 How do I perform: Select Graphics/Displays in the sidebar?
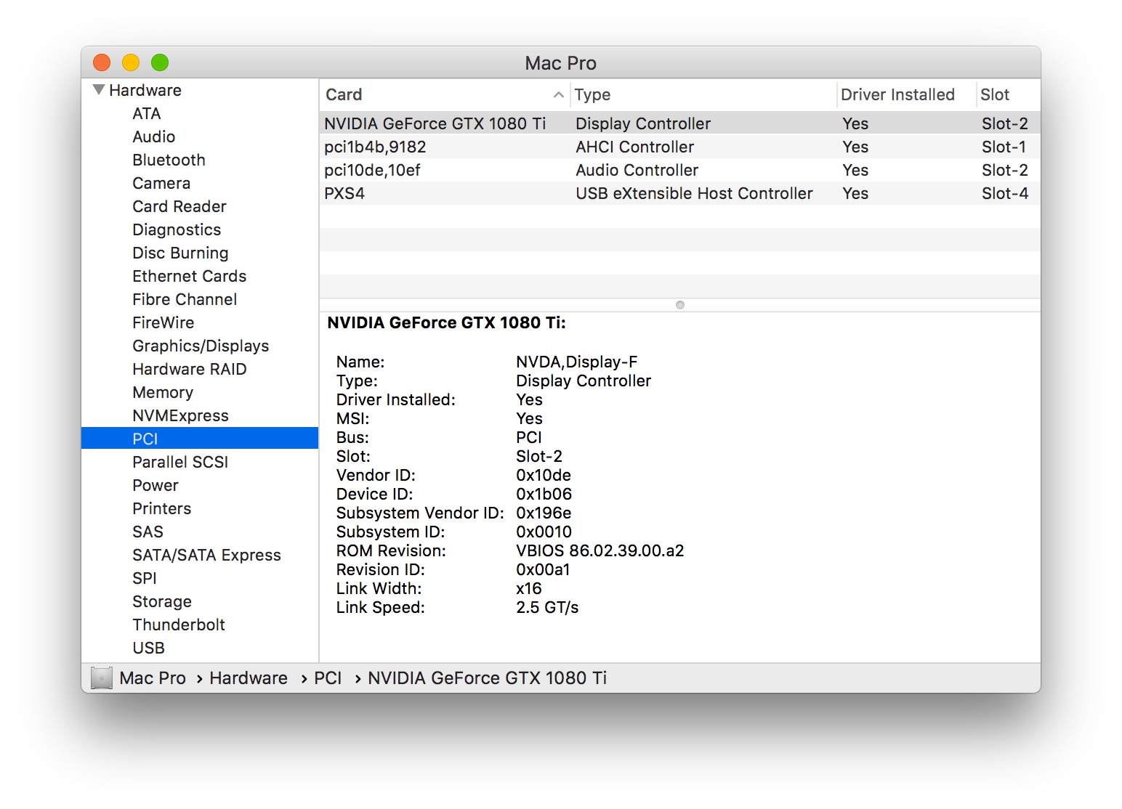pyautogui.click(x=201, y=346)
